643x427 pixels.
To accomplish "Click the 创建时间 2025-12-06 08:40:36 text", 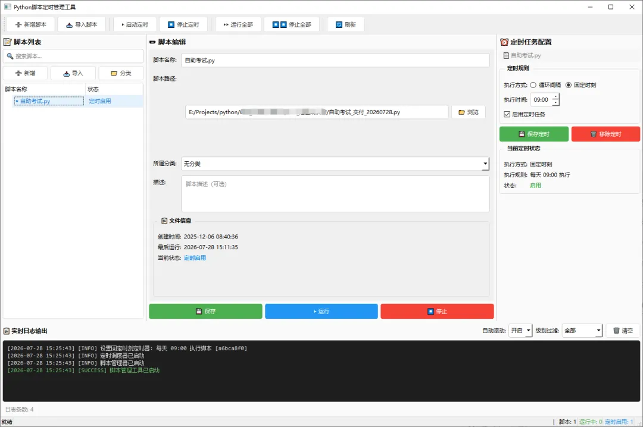I will tap(198, 237).
